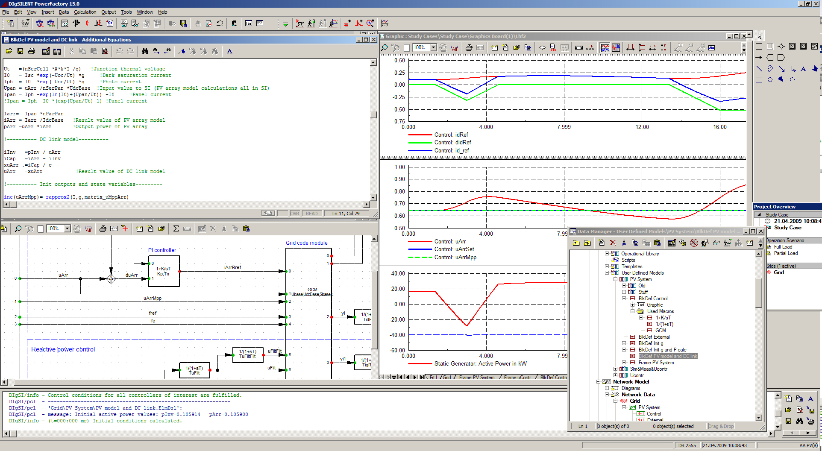Screen dimensions: 822x451
Task: Select the arrow pointer tool in the drawing palette
Action: pyautogui.click(x=759, y=35)
